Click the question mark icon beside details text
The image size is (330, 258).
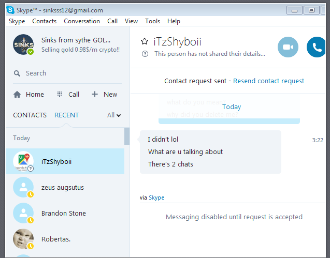tap(145, 54)
